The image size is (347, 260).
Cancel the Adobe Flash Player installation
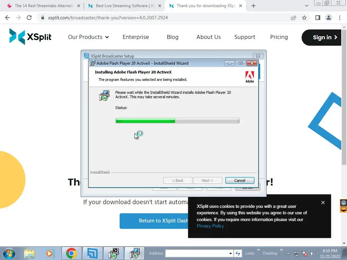pyautogui.click(x=240, y=180)
